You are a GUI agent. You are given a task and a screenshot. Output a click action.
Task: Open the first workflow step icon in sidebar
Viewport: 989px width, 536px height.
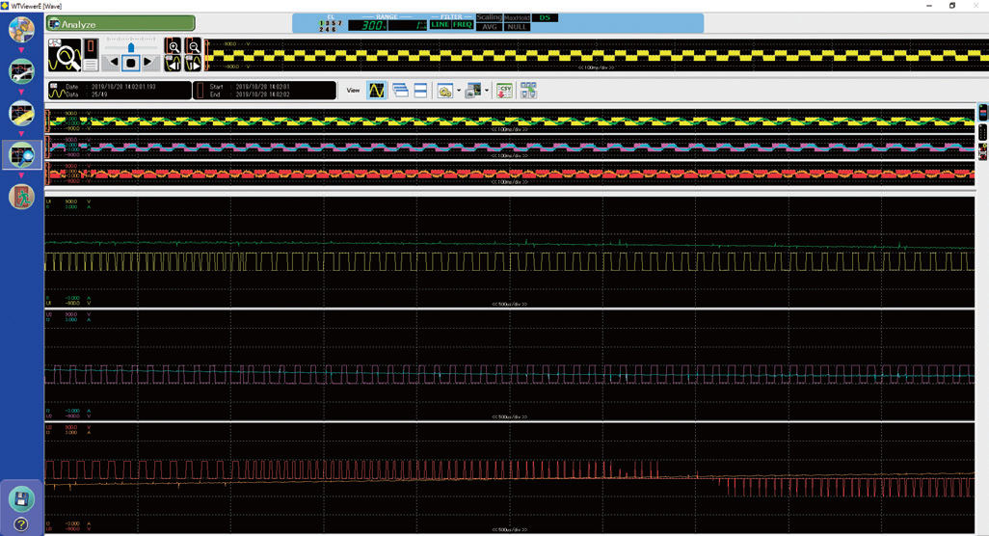click(x=21, y=30)
